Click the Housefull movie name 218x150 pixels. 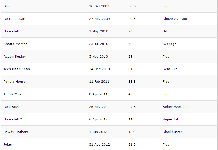[11, 31]
